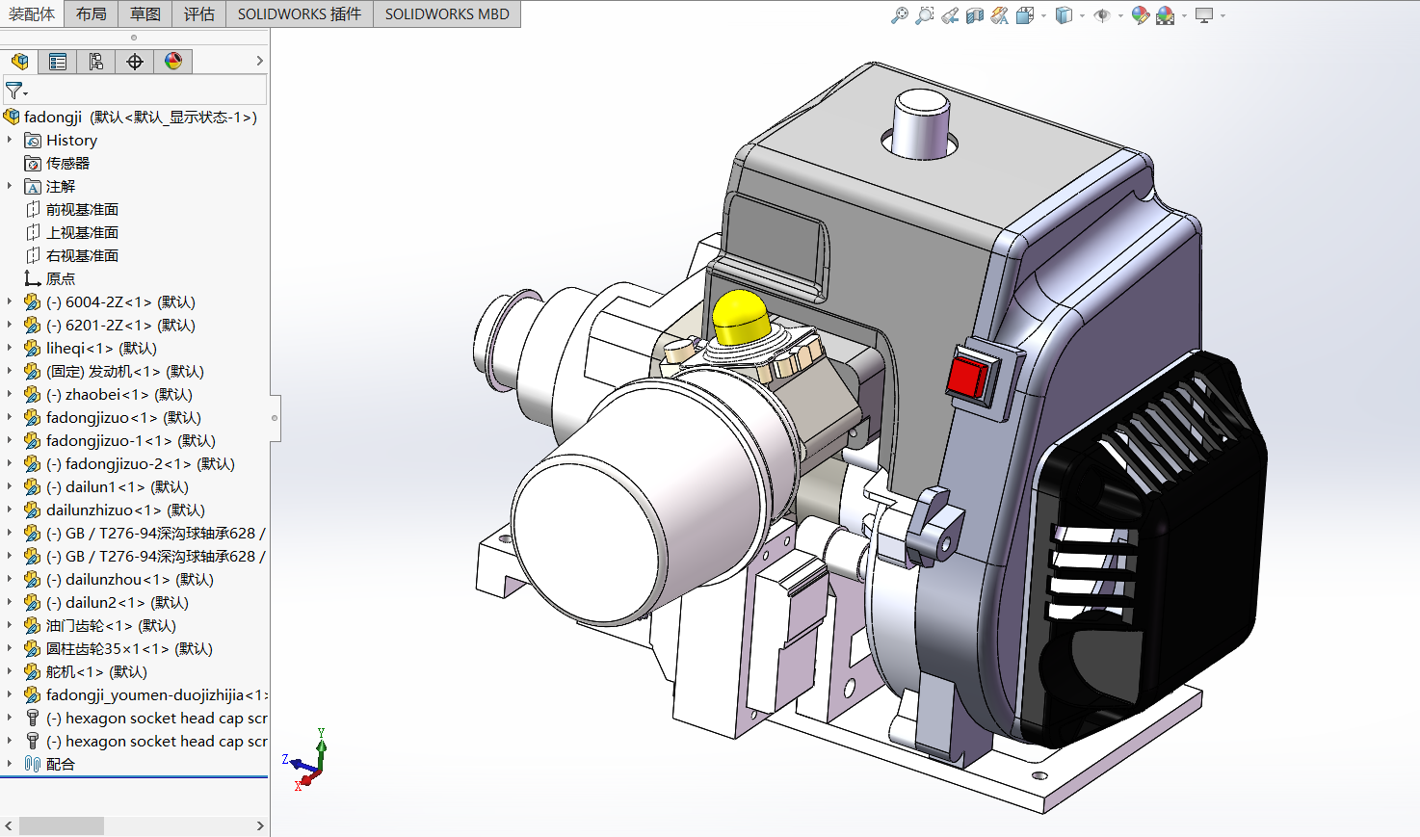Viewport: 1420px width, 837px height.
Task: Click the feature tree horizontal scrollbar
Action: click(x=62, y=825)
